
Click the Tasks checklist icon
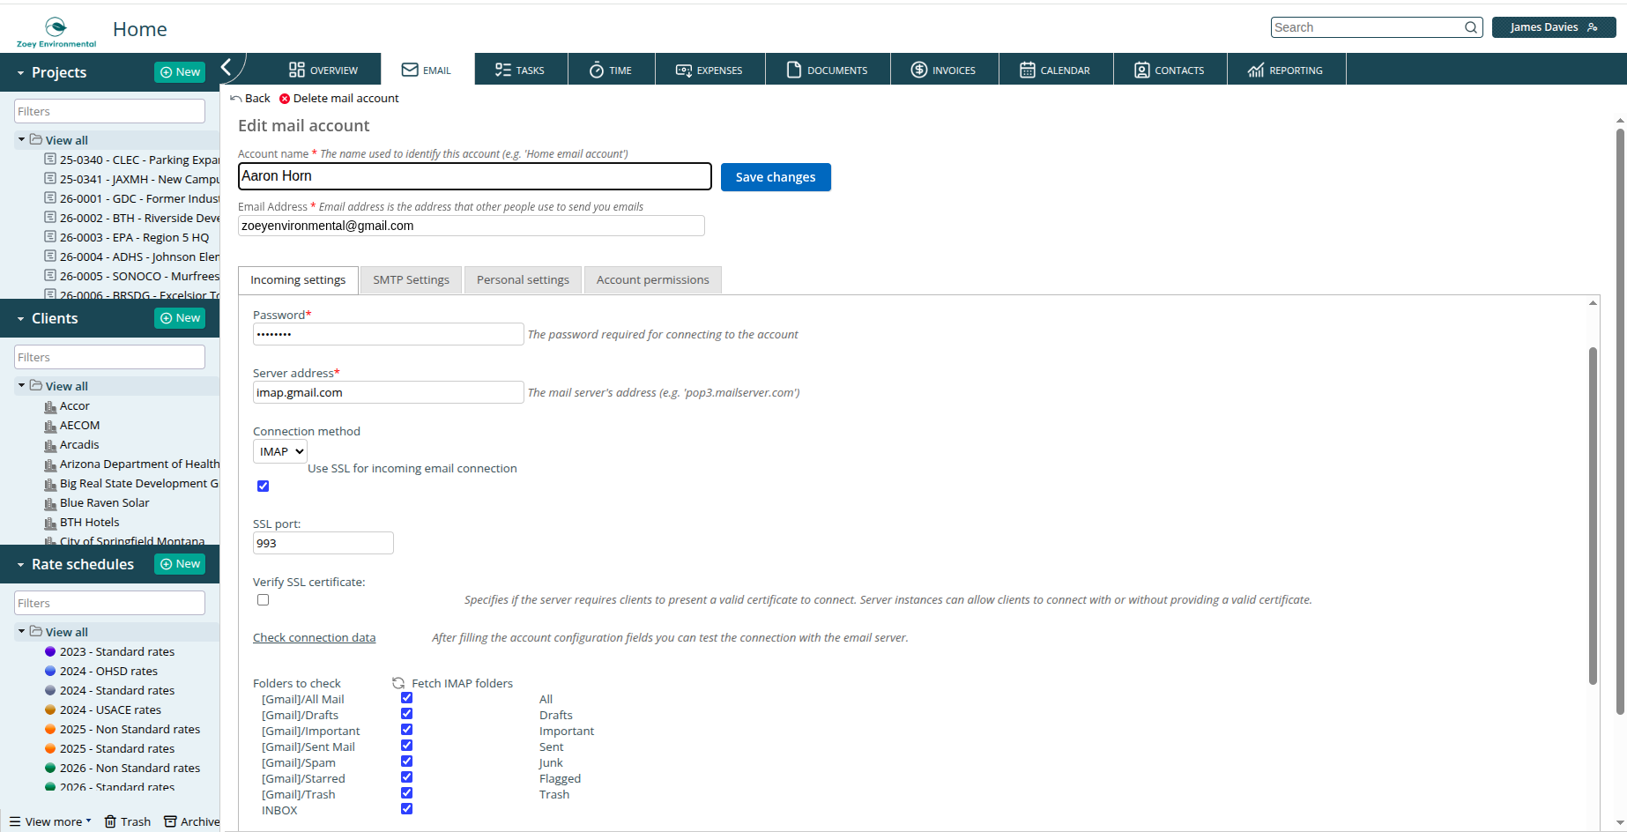(x=503, y=70)
